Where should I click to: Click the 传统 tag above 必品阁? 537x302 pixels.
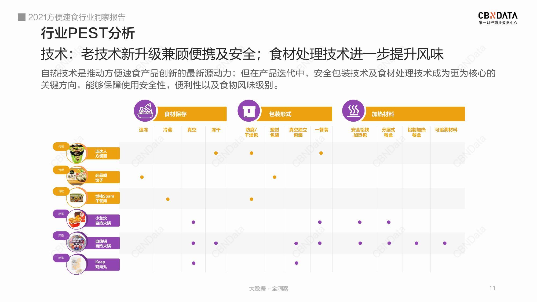[x=61, y=170]
